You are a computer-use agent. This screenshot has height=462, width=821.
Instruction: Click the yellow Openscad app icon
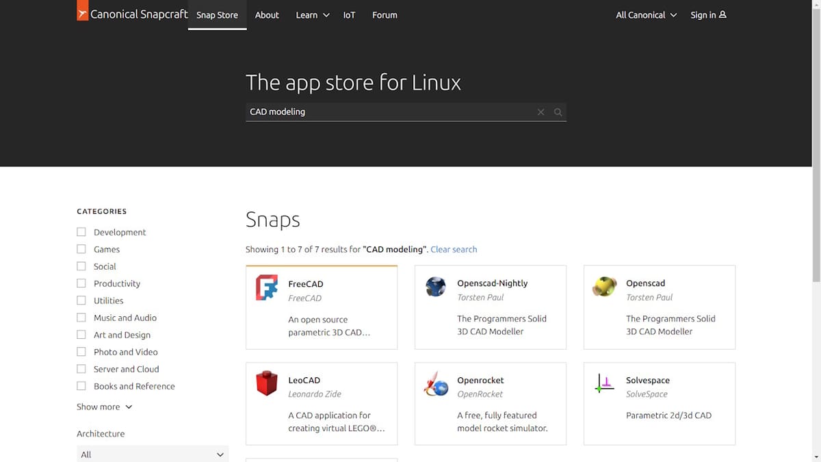point(604,287)
